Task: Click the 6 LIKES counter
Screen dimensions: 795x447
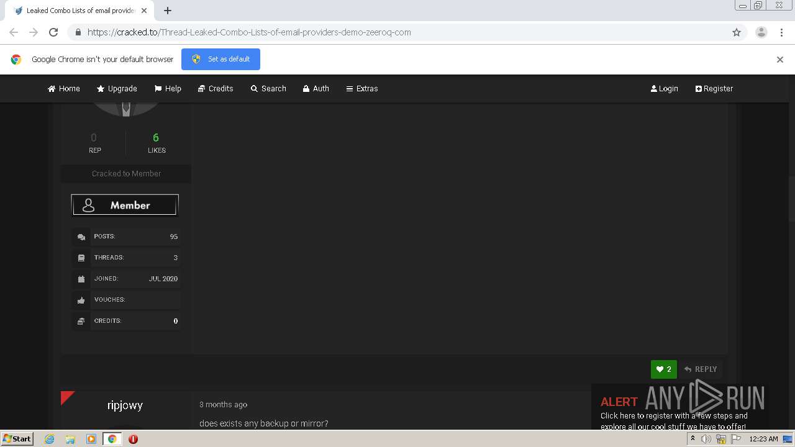Action: coord(157,143)
